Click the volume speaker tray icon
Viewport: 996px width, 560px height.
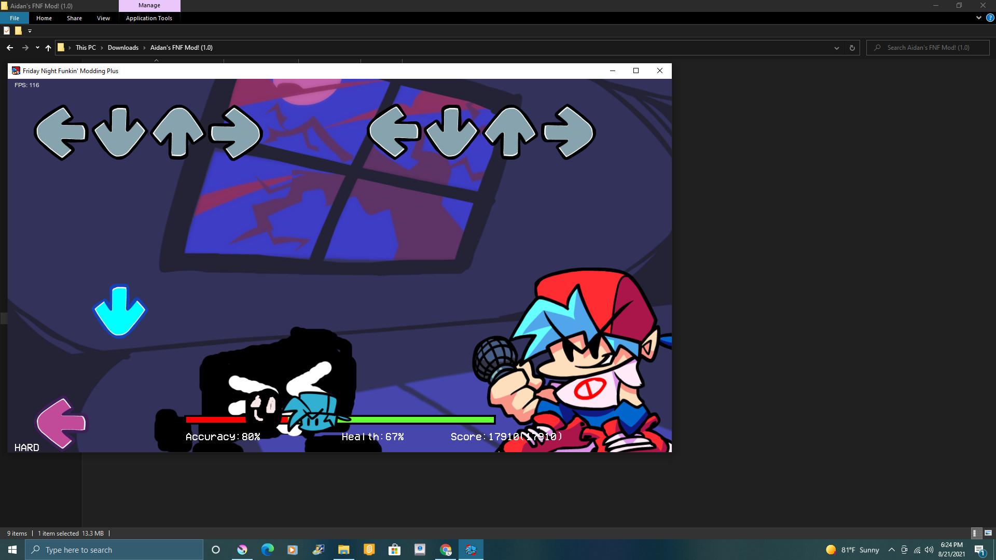coord(929,550)
